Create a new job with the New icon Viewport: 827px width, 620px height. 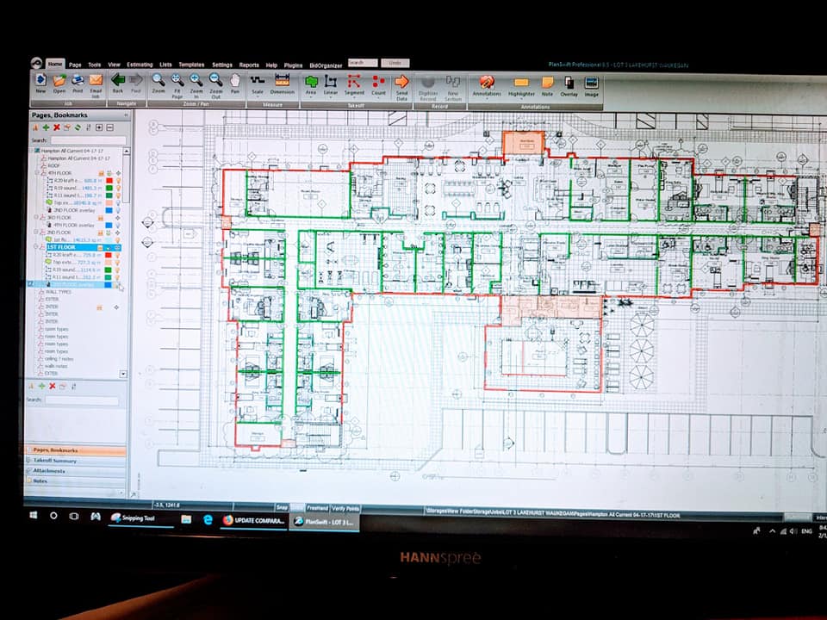[x=40, y=81]
